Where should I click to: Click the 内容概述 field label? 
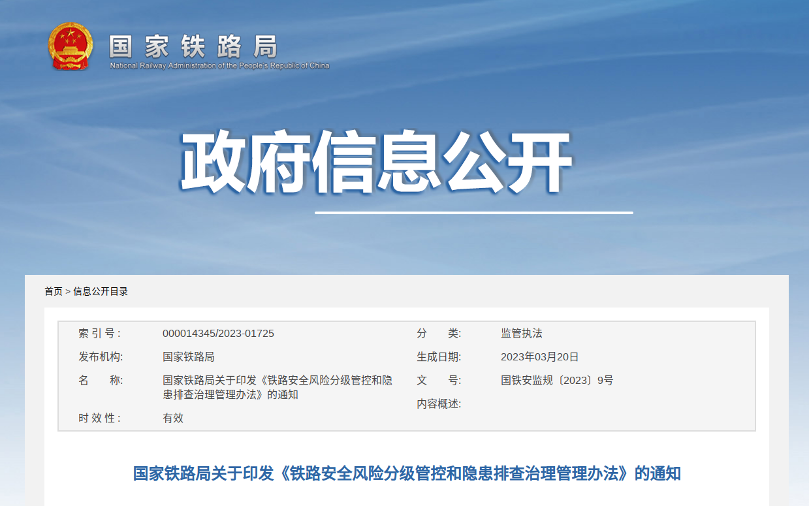[439, 404]
